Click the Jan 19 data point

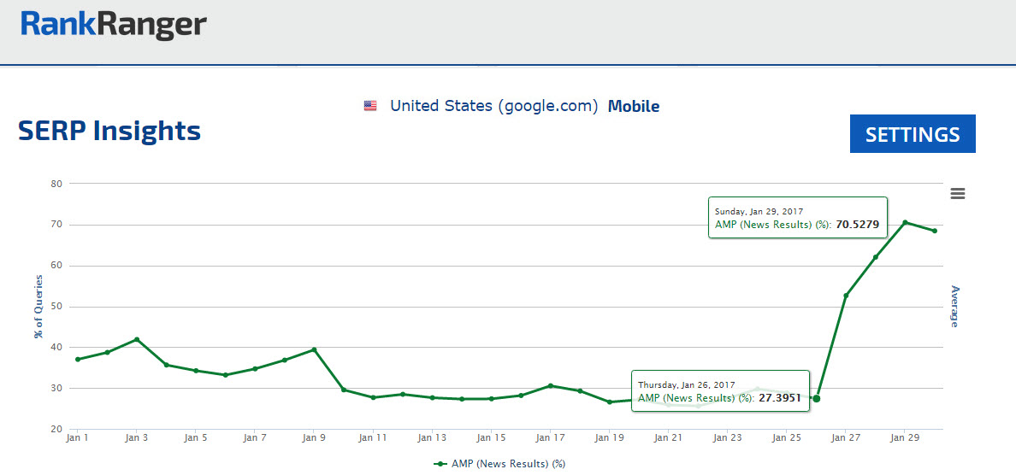pos(610,402)
